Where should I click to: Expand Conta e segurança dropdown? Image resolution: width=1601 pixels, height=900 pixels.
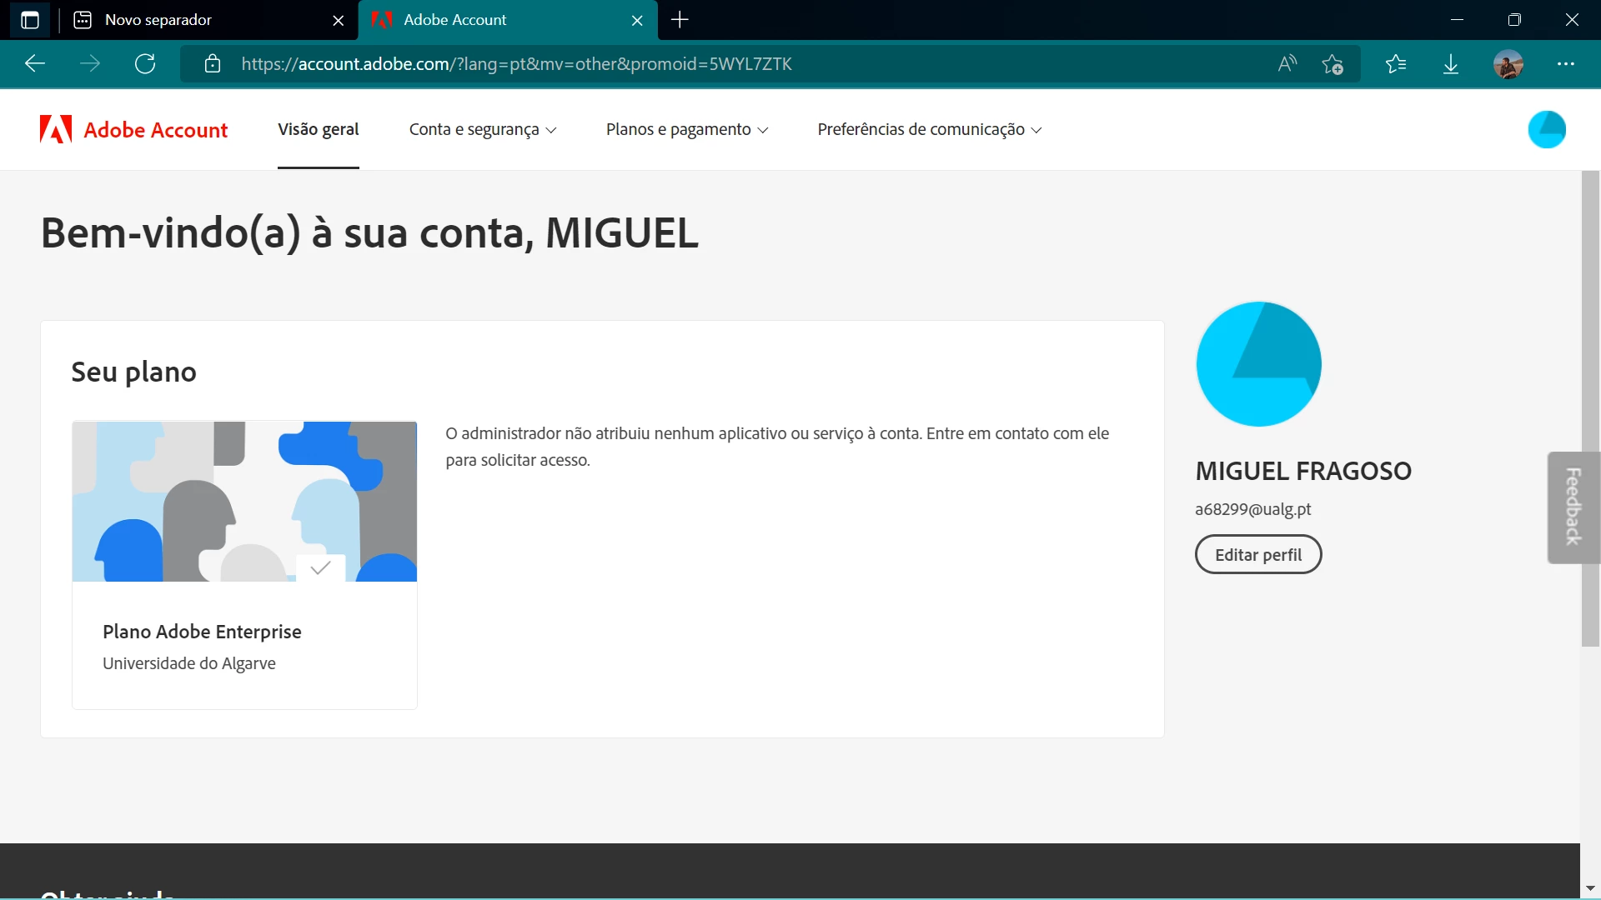point(482,129)
